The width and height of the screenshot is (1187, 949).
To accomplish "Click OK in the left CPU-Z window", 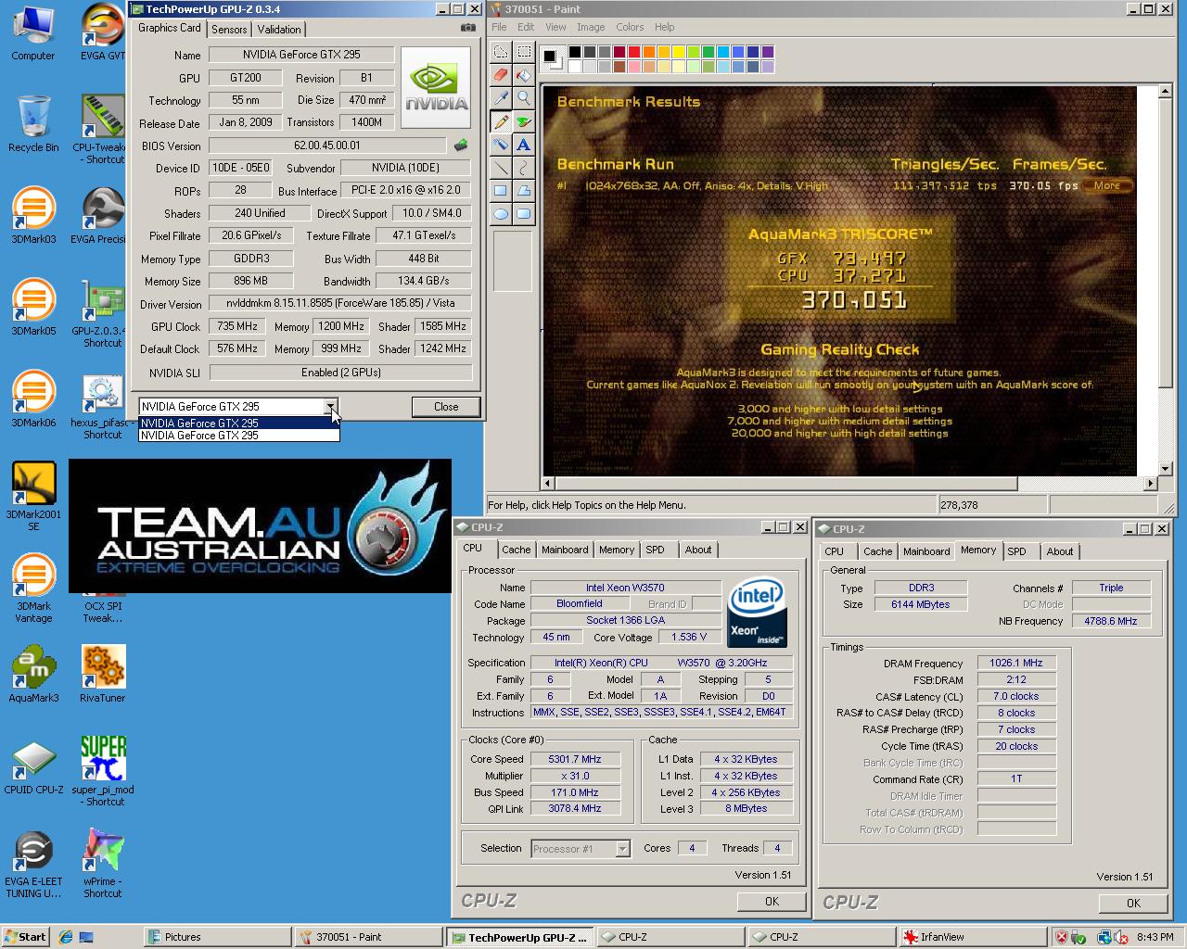I will coord(772,901).
